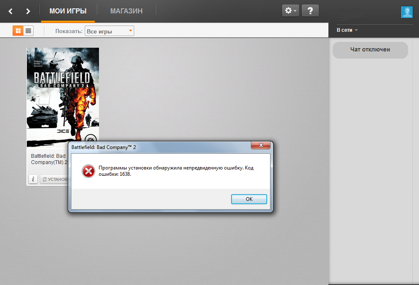The height and width of the screenshot is (285, 419).
Task: Expand the Все игры filter dropdown
Action: coord(109,31)
